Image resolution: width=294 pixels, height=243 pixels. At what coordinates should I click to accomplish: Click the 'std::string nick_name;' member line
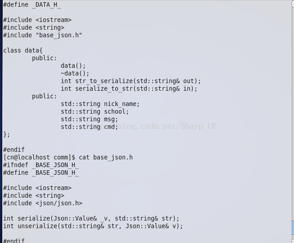(100, 104)
